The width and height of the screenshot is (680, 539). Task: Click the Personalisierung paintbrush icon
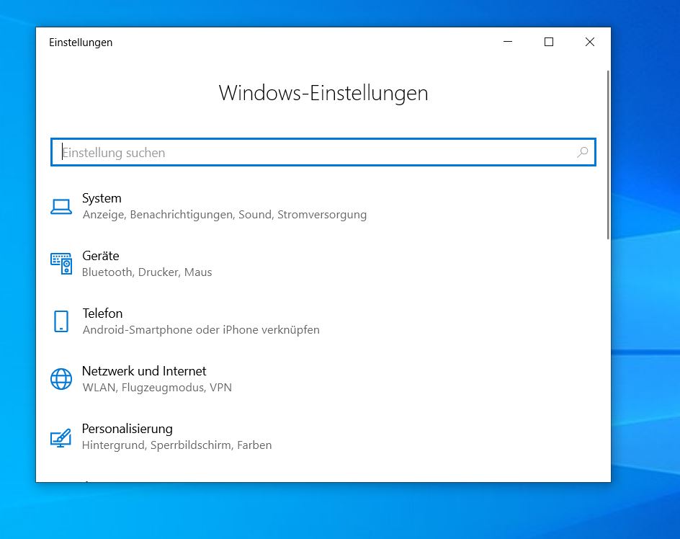click(61, 437)
